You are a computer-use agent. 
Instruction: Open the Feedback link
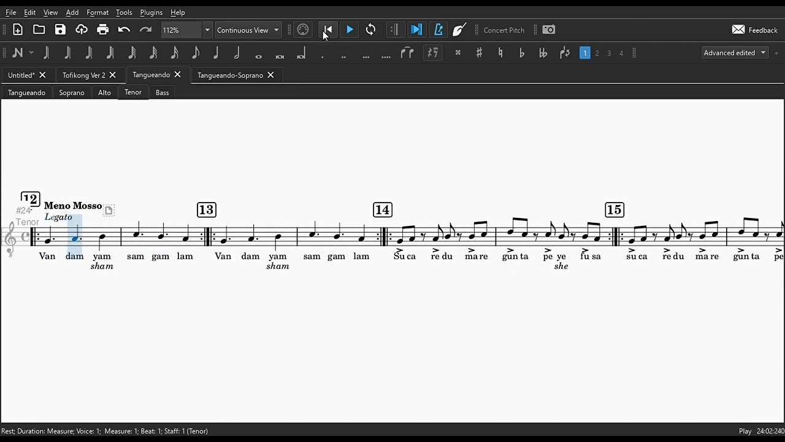[x=755, y=30]
